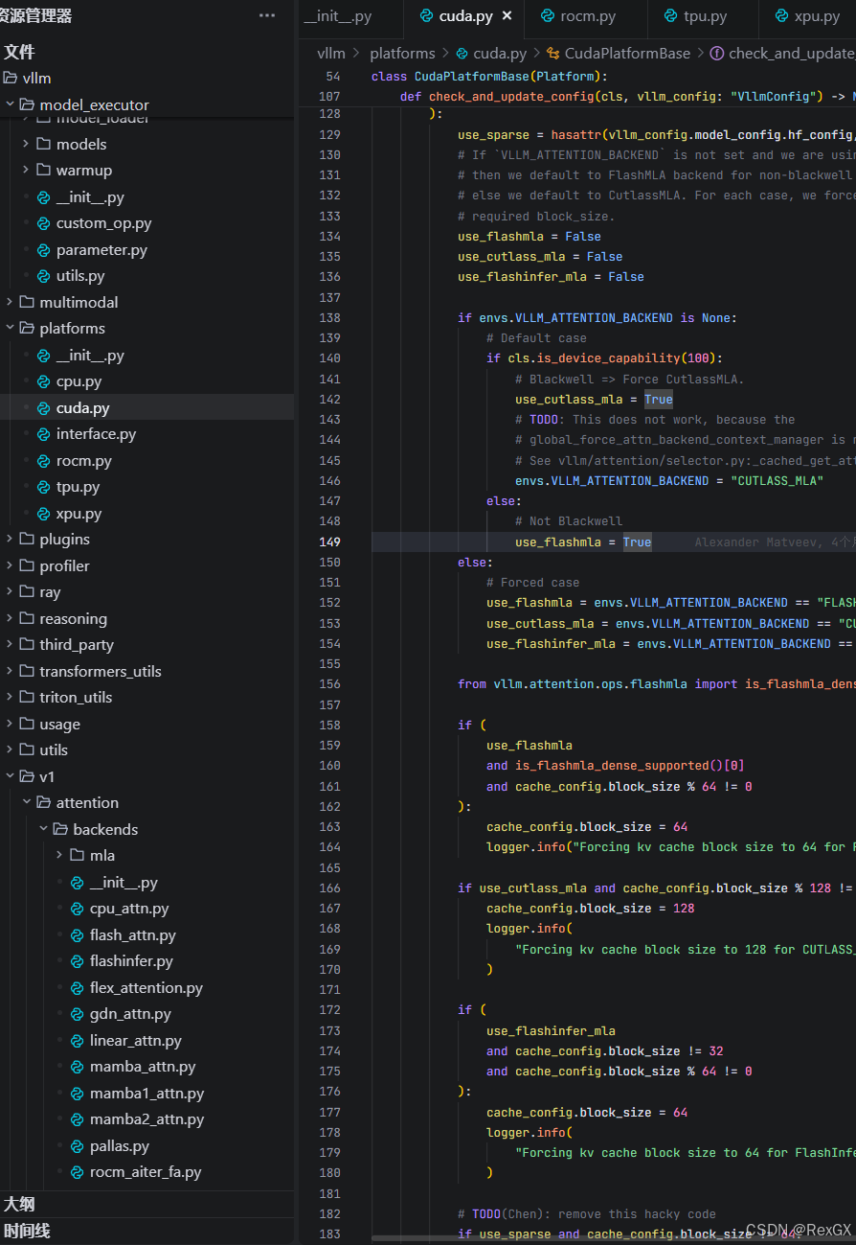The height and width of the screenshot is (1245, 856).
Task: Open gdn_attn.py in backends
Action: click(130, 1014)
